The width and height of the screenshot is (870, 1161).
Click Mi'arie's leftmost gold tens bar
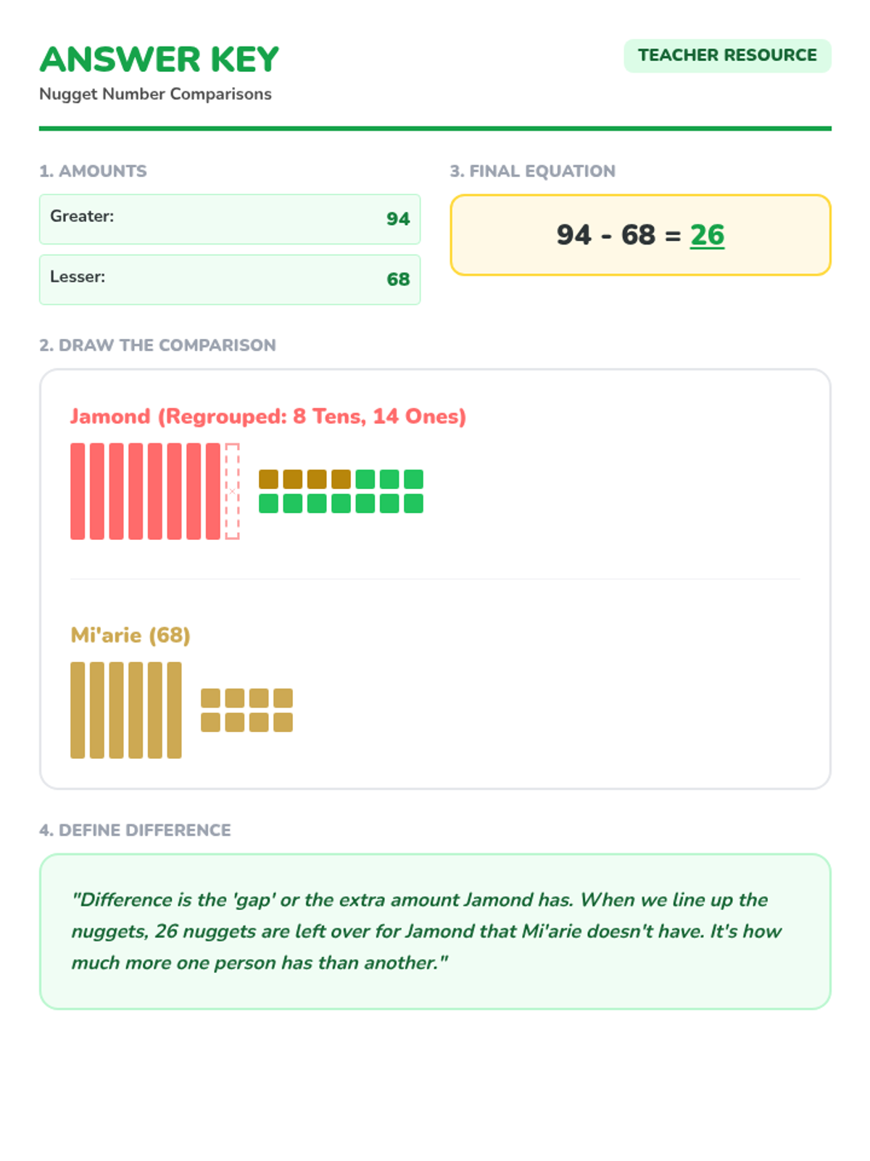[x=78, y=710]
